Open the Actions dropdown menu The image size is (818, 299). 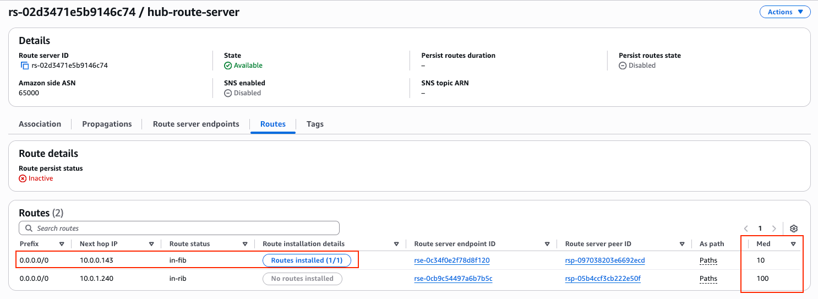coord(784,12)
